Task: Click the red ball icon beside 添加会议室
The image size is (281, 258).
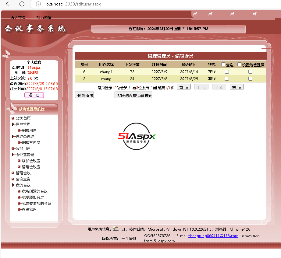Action: (19, 161)
